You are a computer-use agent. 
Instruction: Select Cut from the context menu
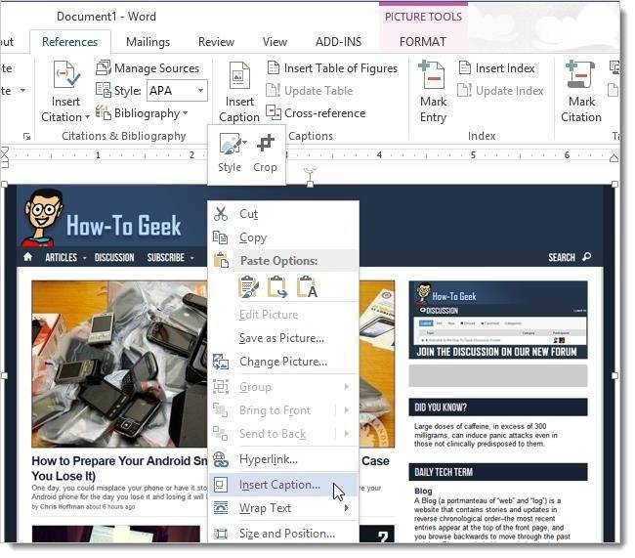(x=283, y=214)
